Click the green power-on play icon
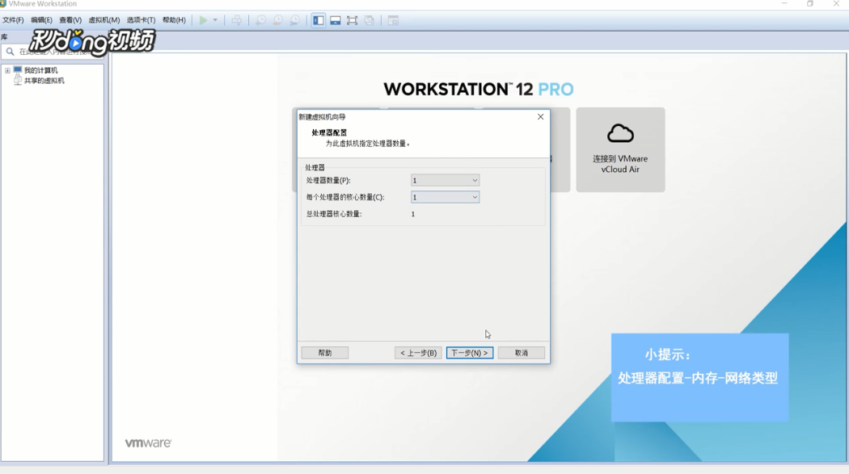The height and width of the screenshot is (474, 849). 203,20
